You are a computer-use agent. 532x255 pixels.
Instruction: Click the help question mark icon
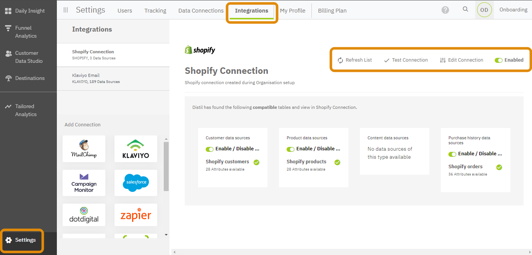(445, 10)
